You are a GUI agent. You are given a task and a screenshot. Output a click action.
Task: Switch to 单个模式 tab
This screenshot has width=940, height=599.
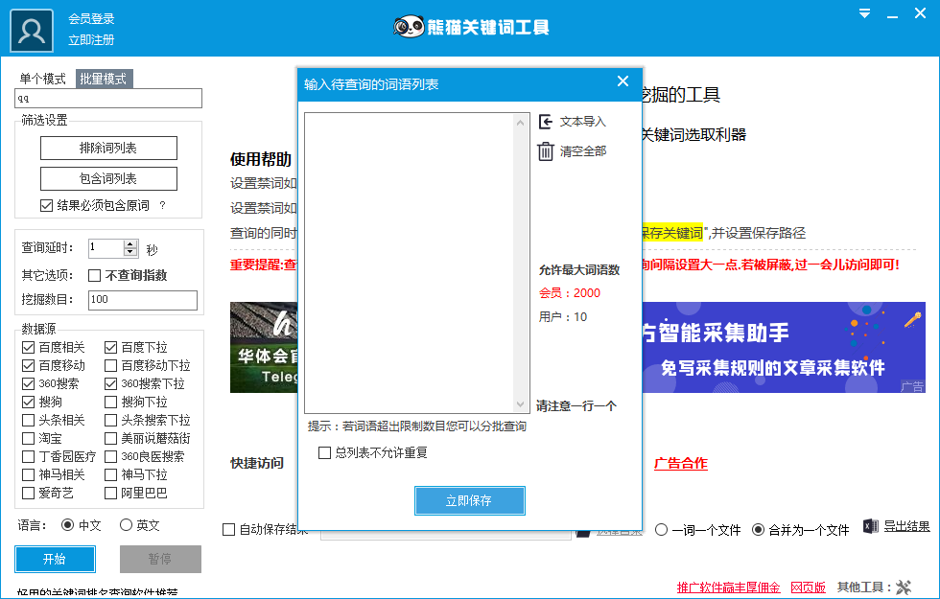[42, 79]
